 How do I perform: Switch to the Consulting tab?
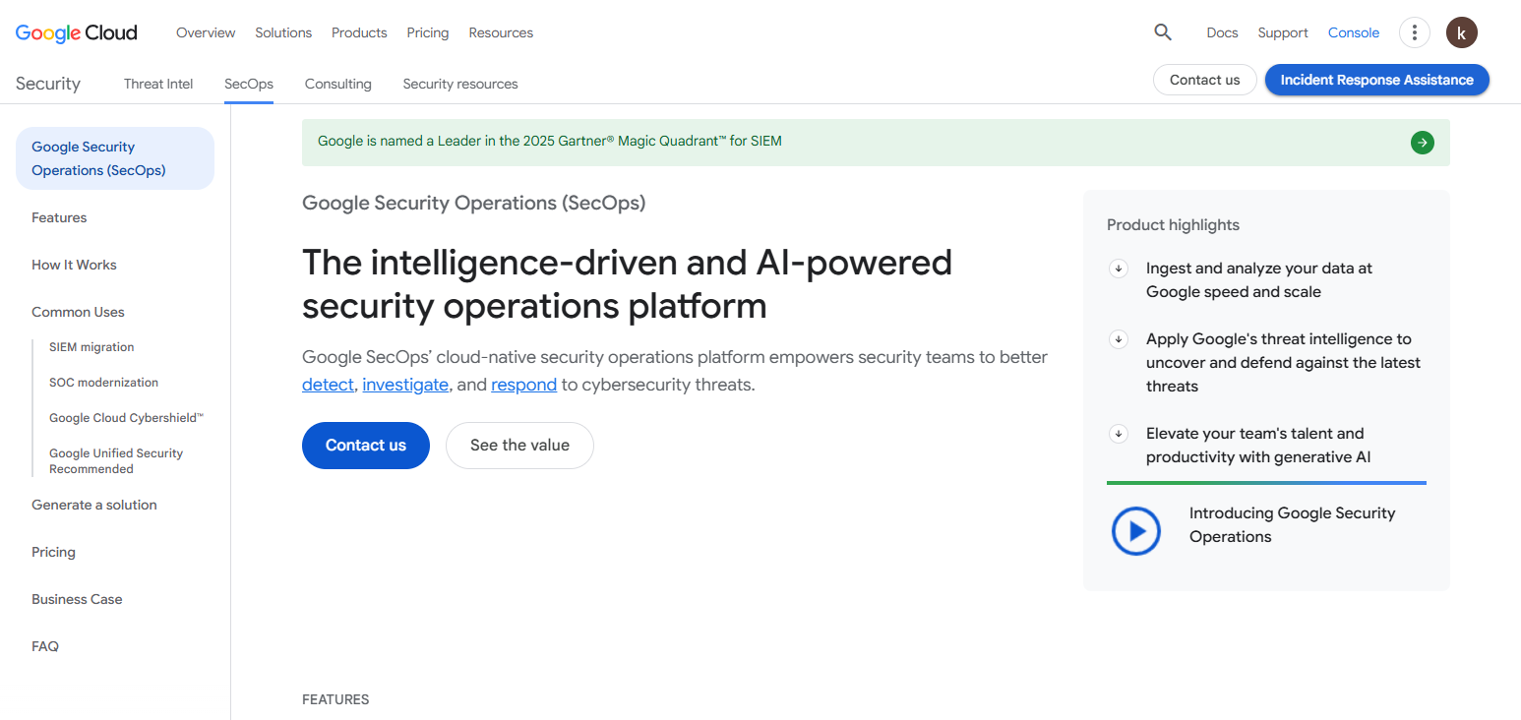point(338,84)
